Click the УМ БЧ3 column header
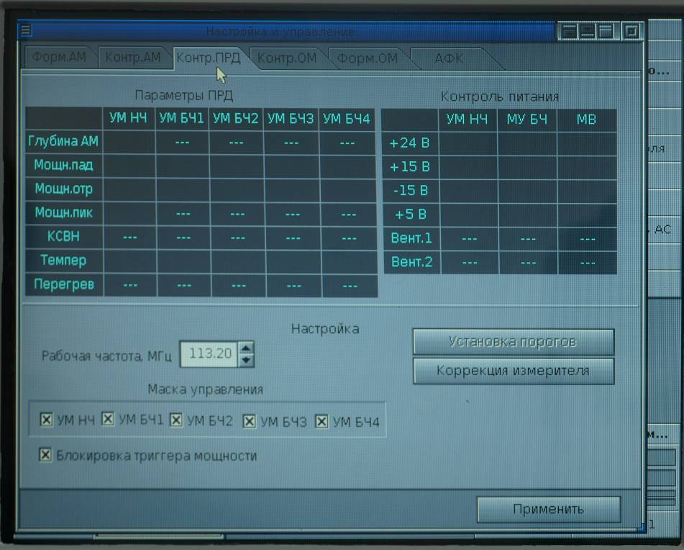This screenshot has height=550, width=684. pos(290,119)
